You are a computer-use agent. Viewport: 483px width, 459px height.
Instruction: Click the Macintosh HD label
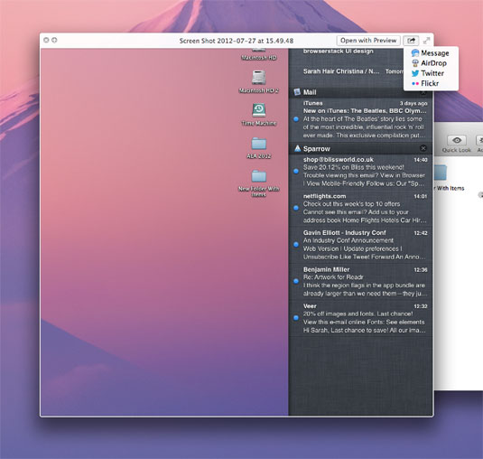pos(259,58)
